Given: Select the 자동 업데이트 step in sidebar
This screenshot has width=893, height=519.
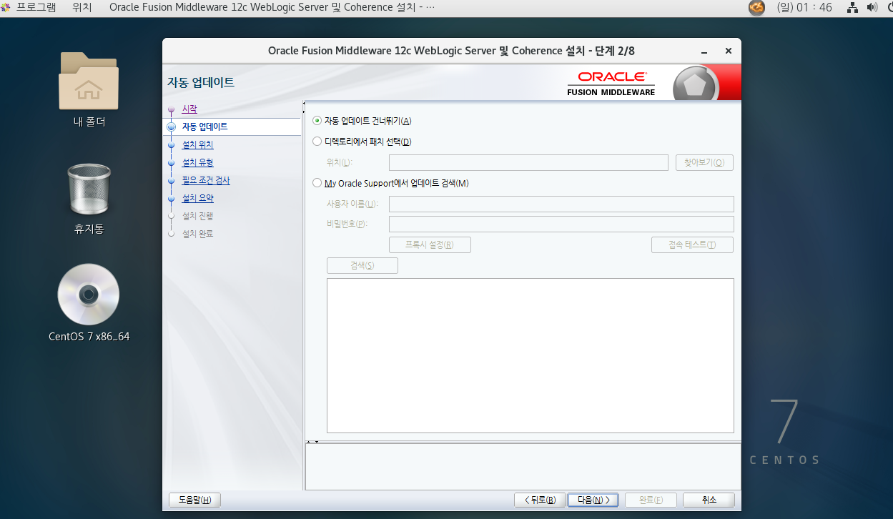Looking at the screenshot, I should point(205,127).
